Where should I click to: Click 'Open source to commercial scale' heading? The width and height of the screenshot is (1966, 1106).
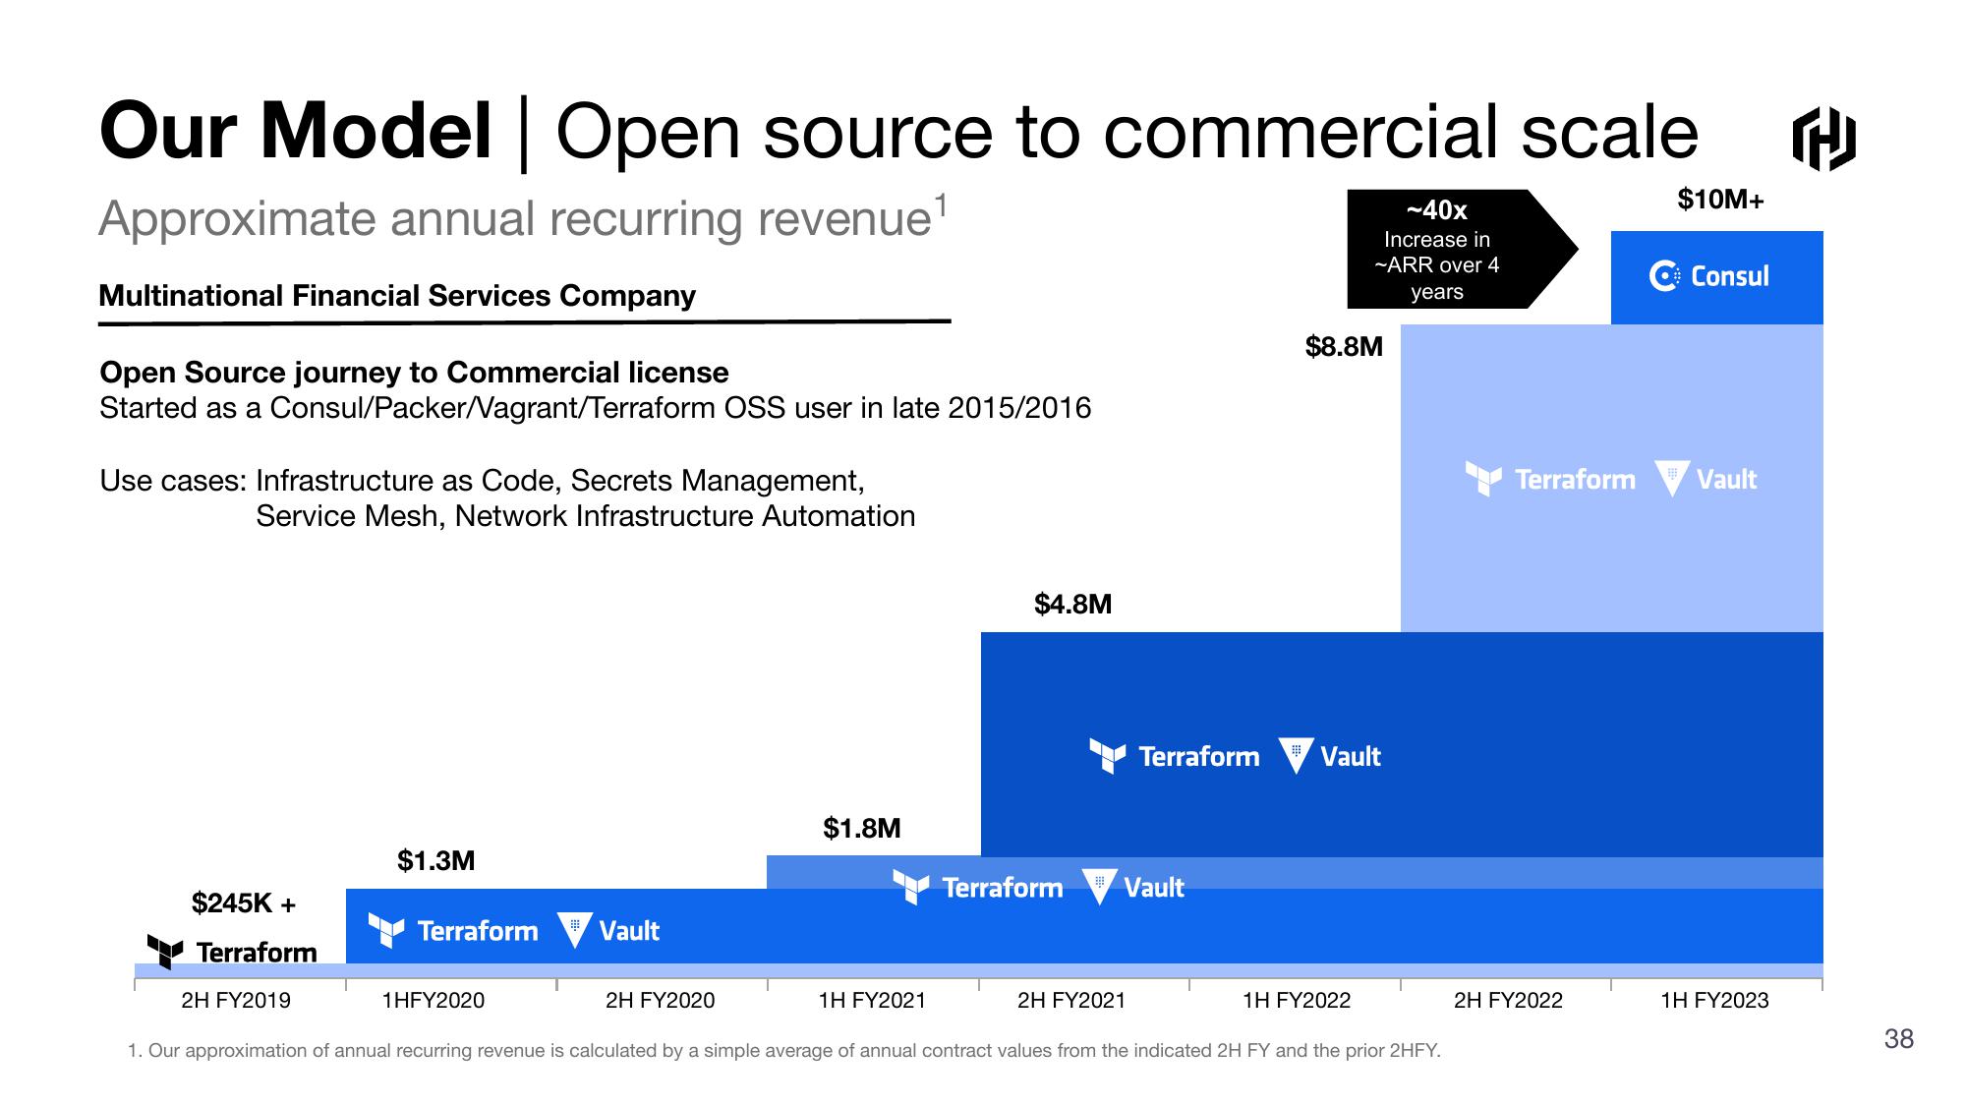[x=1127, y=133]
